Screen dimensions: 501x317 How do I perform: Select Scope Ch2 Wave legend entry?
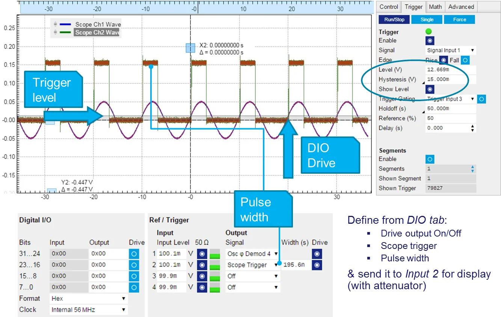(x=98, y=32)
